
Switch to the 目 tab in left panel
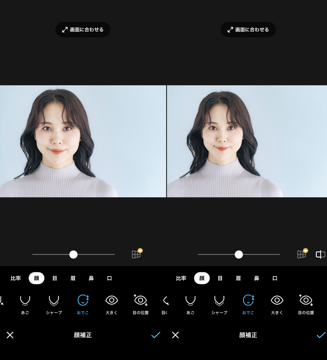point(55,278)
